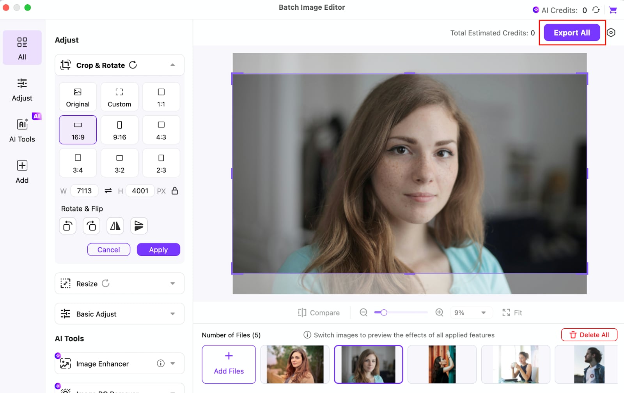
Task: Add Files to the batch
Action: (229, 364)
